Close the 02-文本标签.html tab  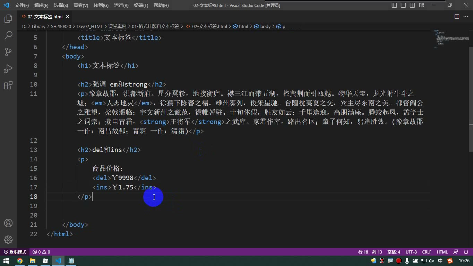67,17
